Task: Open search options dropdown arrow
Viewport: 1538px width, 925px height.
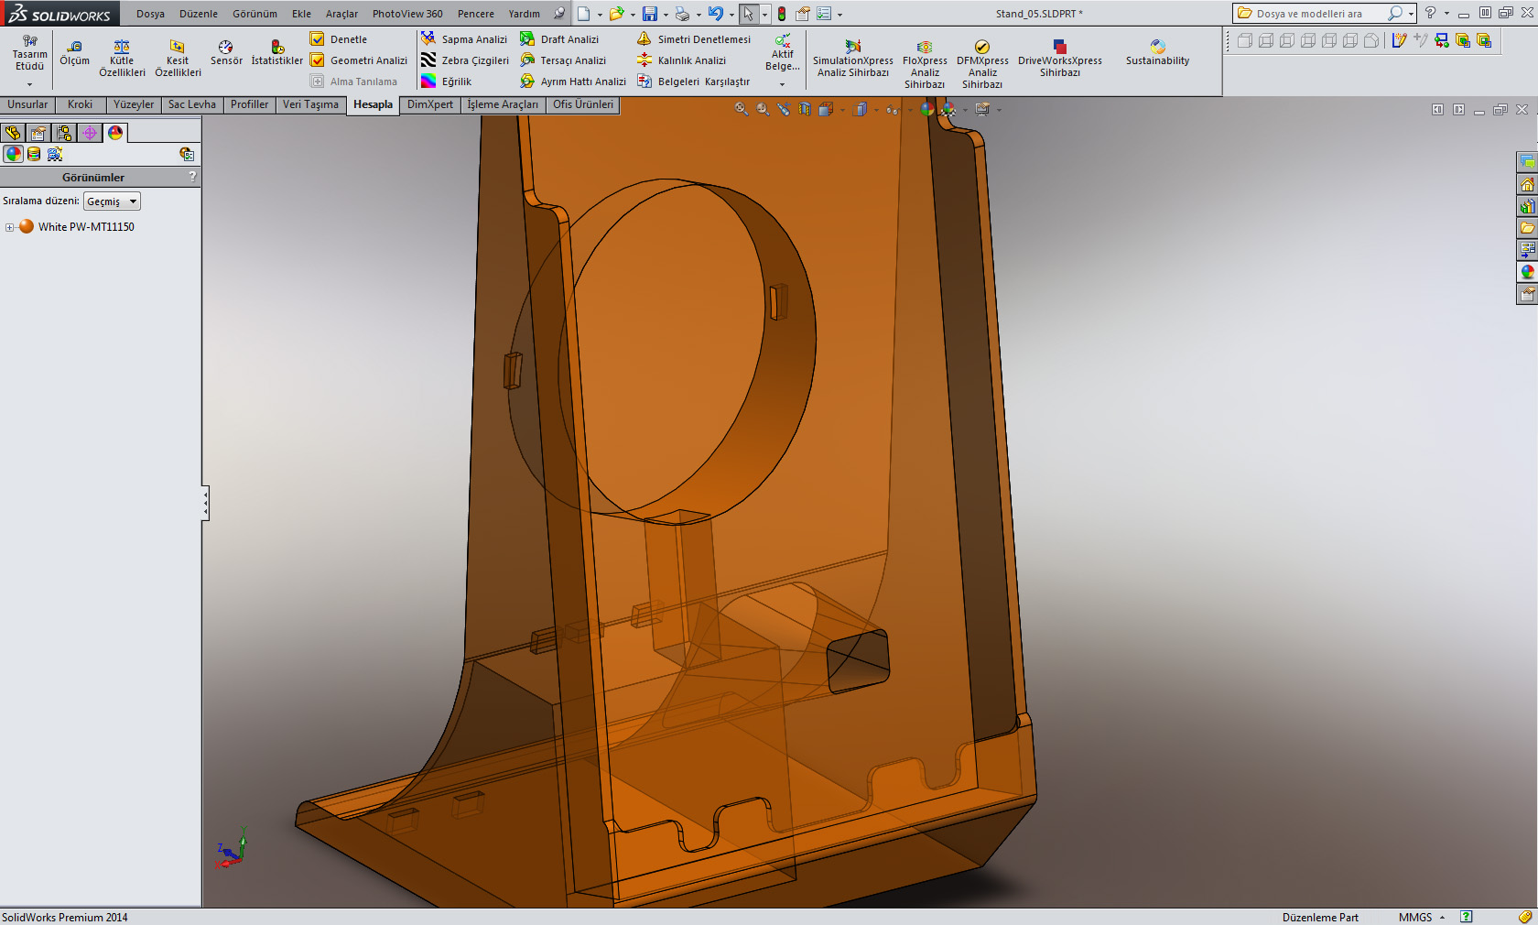Action: 1411,14
